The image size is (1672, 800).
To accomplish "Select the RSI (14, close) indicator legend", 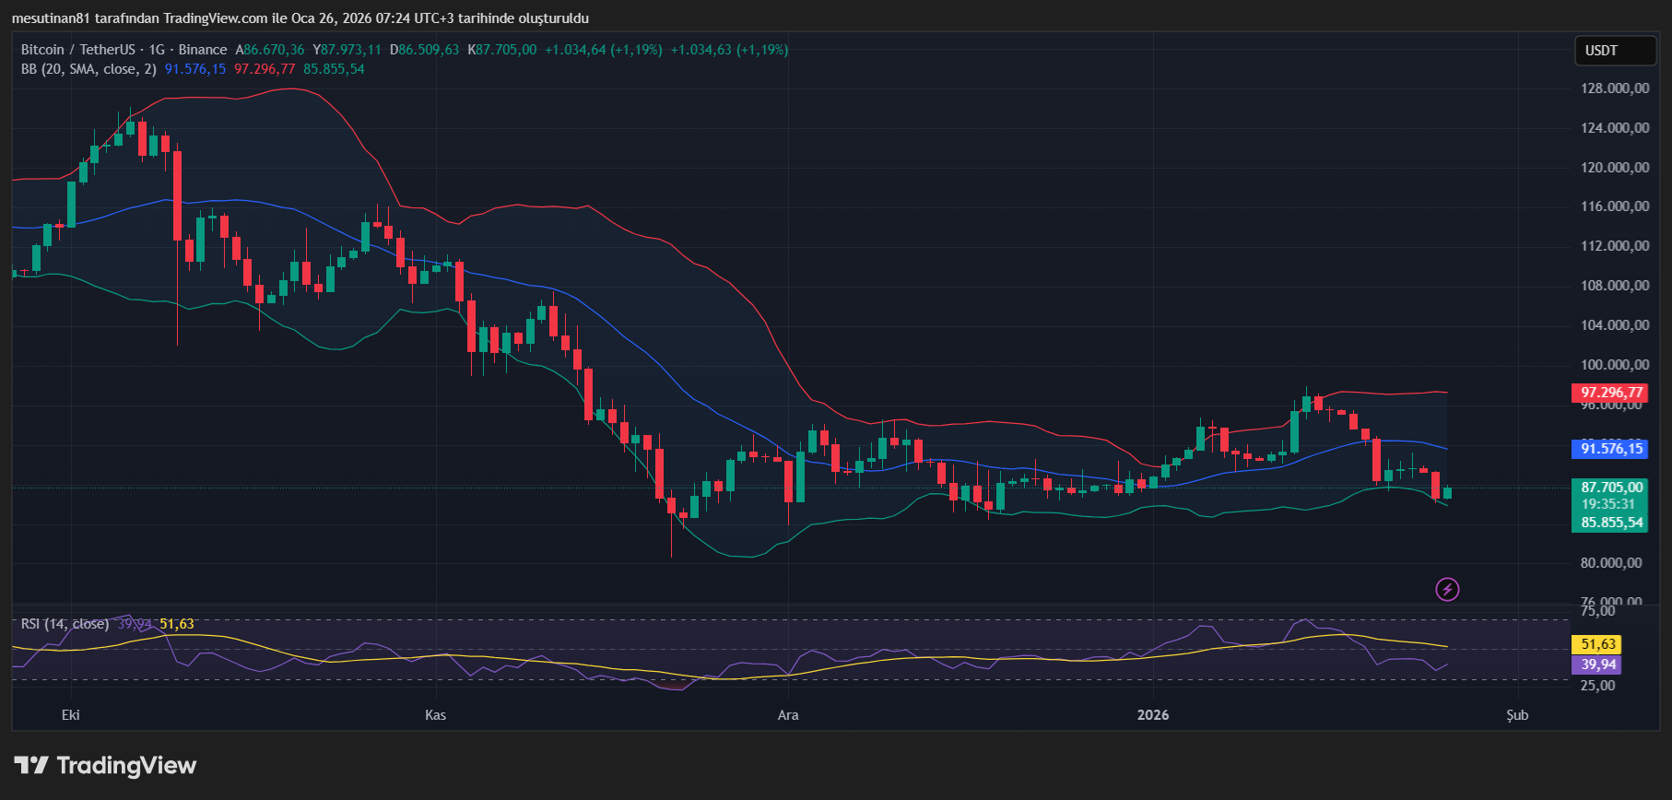I will 65,624.
